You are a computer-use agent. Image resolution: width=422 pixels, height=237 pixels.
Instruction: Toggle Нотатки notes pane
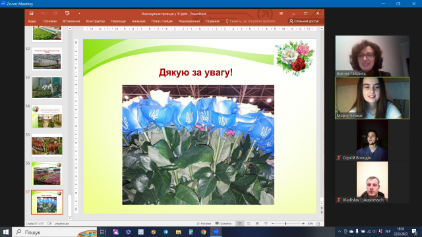(x=204, y=224)
